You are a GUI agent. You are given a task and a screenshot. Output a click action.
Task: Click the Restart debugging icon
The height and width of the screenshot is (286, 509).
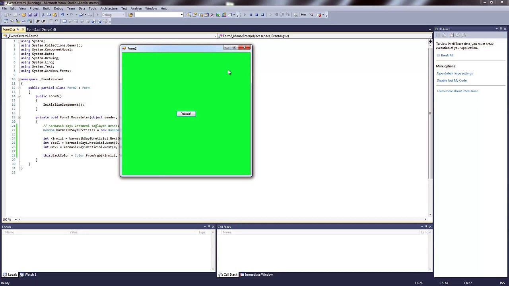[x=262, y=15]
